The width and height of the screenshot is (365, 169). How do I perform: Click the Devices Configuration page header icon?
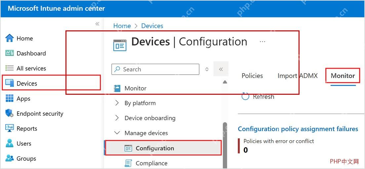coord(120,45)
